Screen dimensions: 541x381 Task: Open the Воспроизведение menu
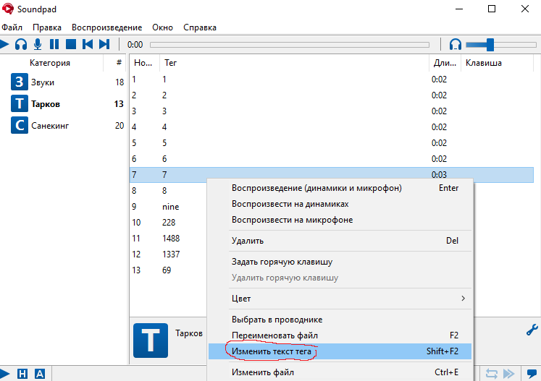106,27
